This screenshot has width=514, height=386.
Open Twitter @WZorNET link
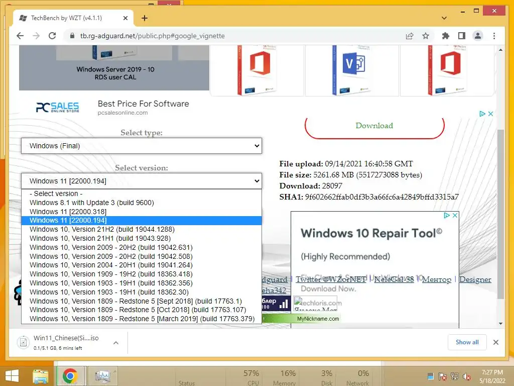click(331, 279)
